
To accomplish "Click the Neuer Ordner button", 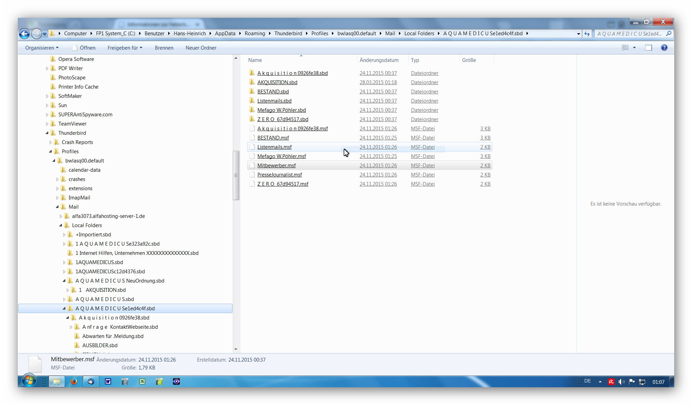I will point(201,48).
